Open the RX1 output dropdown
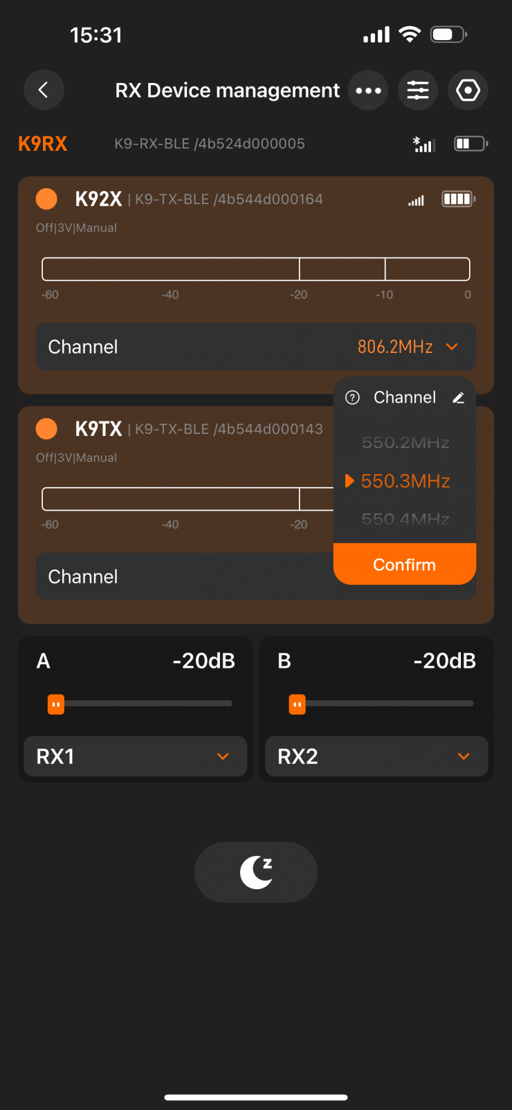512x1110 pixels. [136, 756]
